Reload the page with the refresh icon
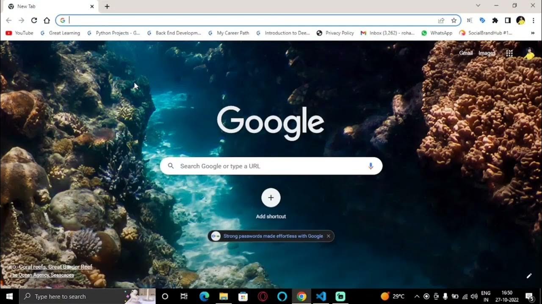The height and width of the screenshot is (304, 542). click(x=34, y=20)
